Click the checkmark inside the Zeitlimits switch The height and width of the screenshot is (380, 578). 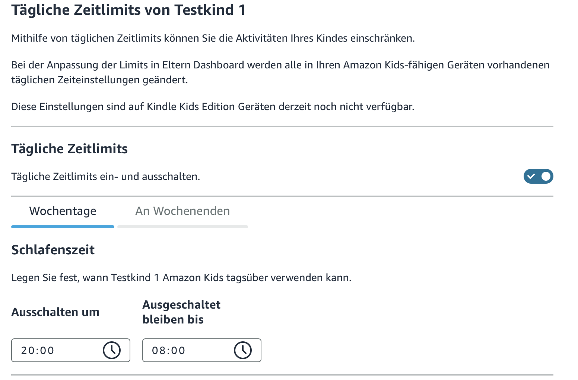[531, 176]
